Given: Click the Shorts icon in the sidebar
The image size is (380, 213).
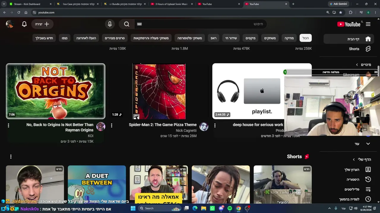Looking at the screenshot, I should pyautogui.click(x=368, y=49).
